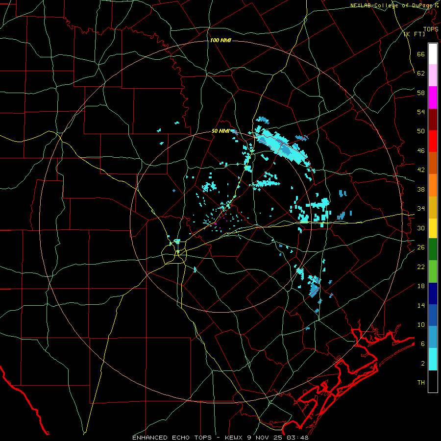Click the light pink legend swatch
This screenshot has width=441, height=441.
click(x=433, y=75)
